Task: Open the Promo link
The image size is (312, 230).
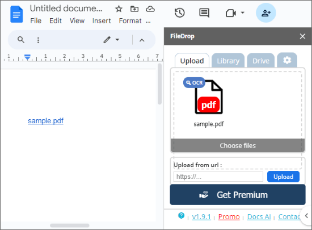Action: 229,217
